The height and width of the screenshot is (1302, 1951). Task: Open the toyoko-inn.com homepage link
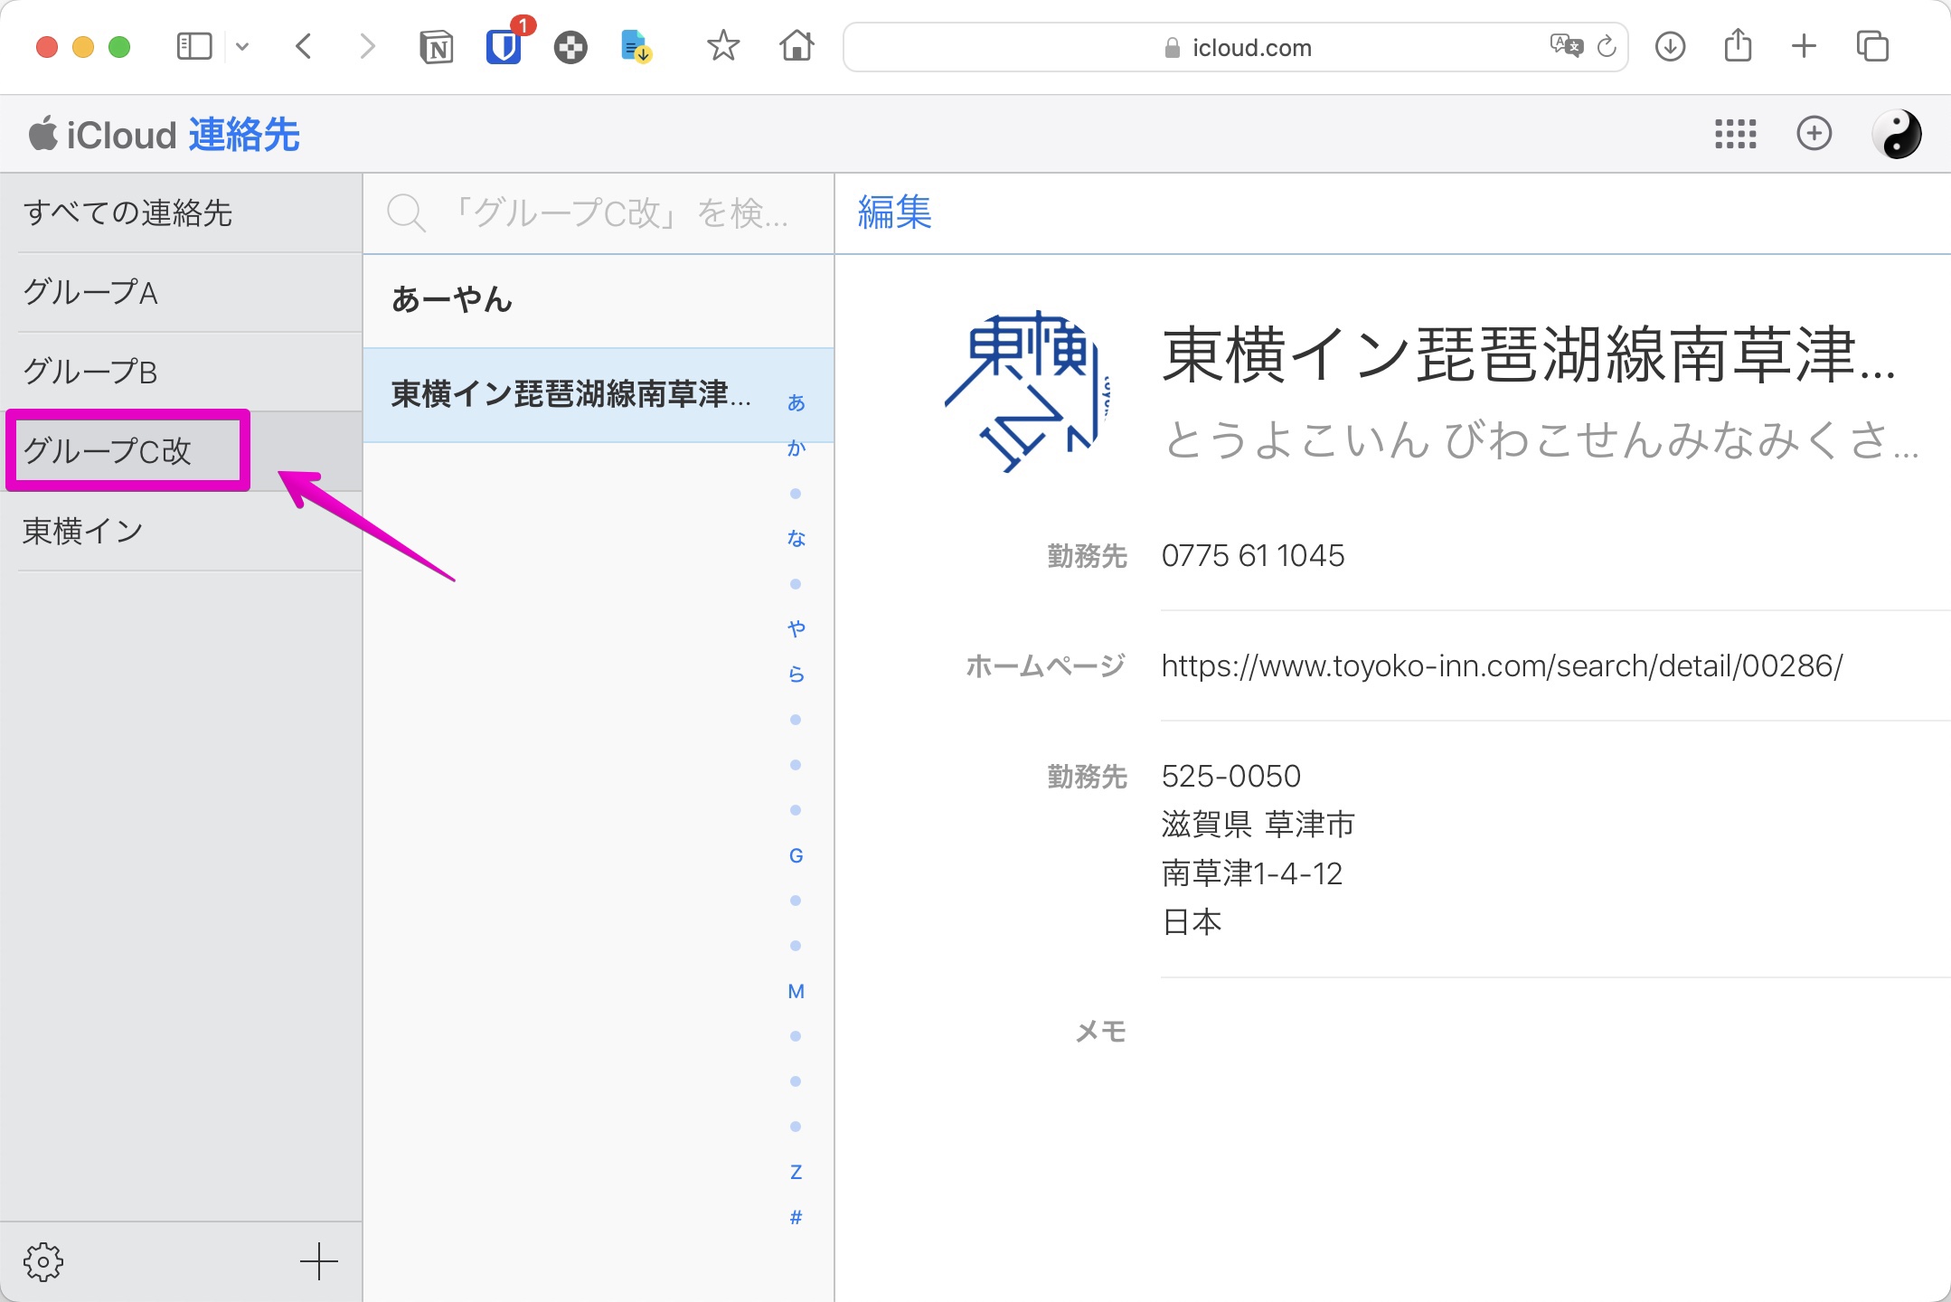pyautogui.click(x=1501, y=666)
